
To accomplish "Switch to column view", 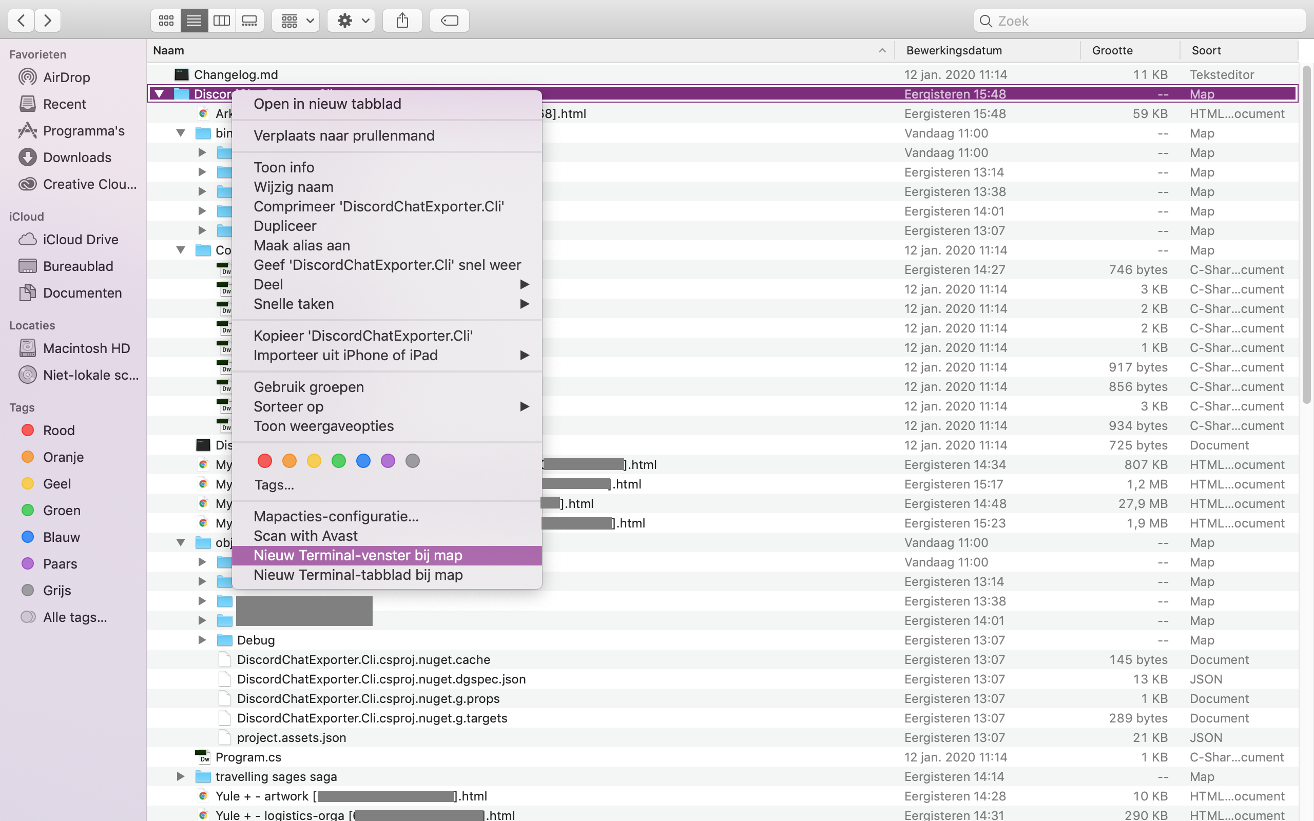I will (x=222, y=21).
